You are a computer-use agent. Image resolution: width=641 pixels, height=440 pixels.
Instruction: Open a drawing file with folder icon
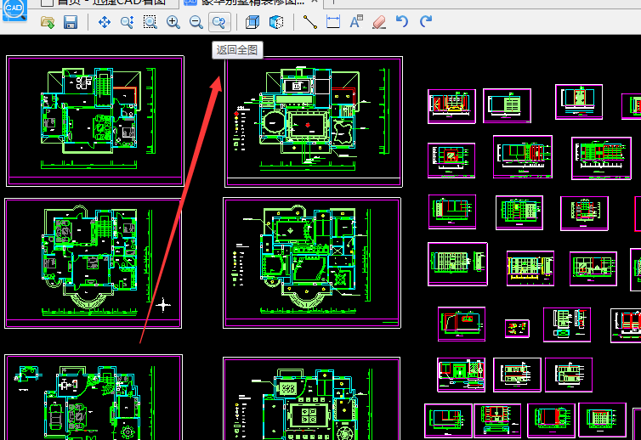tap(48, 22)
